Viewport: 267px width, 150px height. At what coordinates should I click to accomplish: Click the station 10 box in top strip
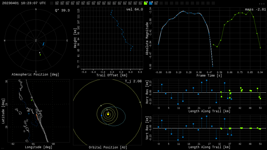point(104,3)
